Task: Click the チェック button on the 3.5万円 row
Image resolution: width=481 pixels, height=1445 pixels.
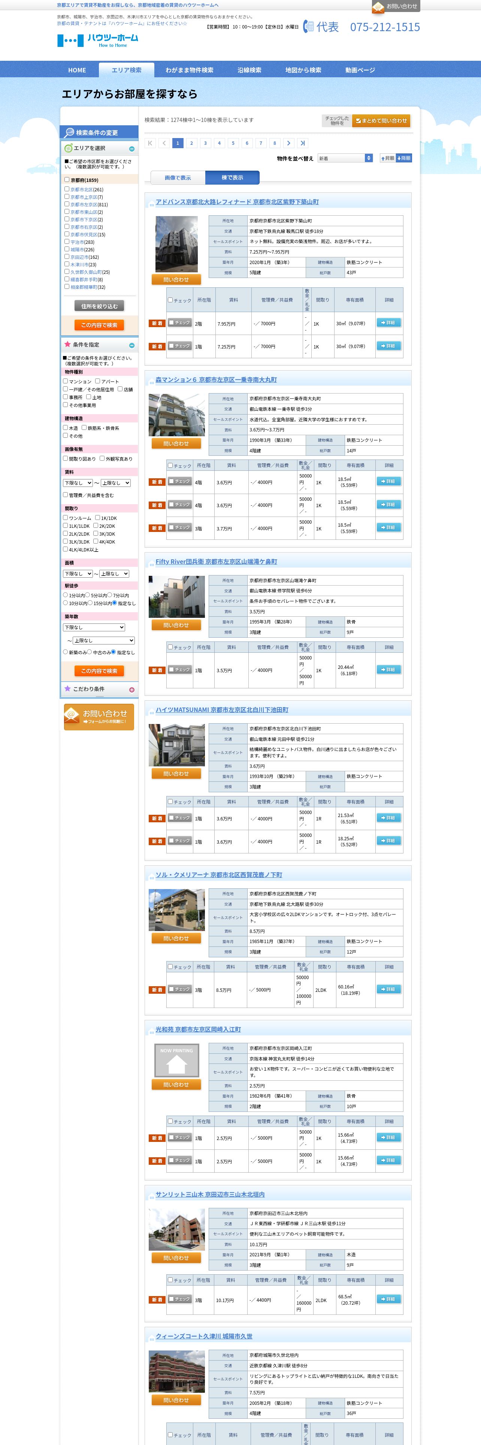Action: click(x=180, y=669)
